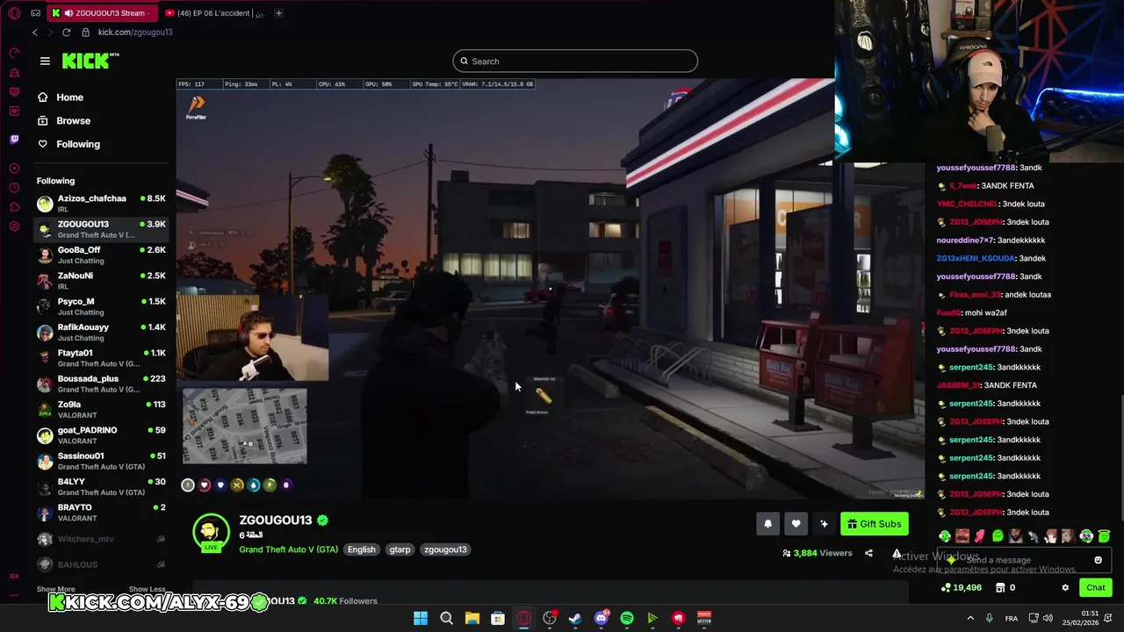Click the browser back arrow
This screenshot has height=632, width=1124.
pos(35,32)
